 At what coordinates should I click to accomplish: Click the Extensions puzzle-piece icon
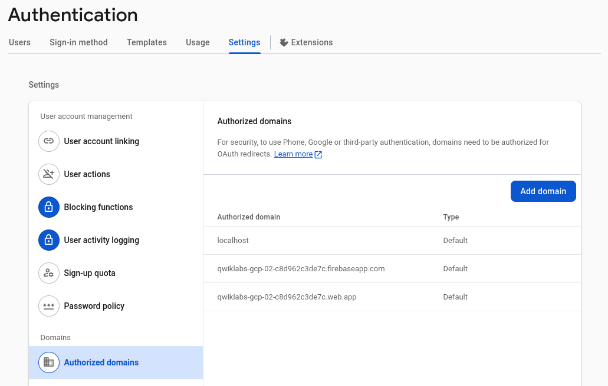click(x=284, y=42)
